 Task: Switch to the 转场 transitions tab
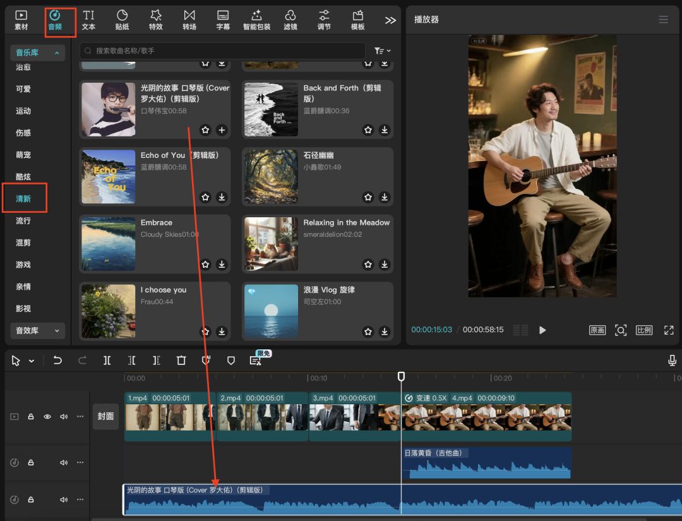coord(189,20)
